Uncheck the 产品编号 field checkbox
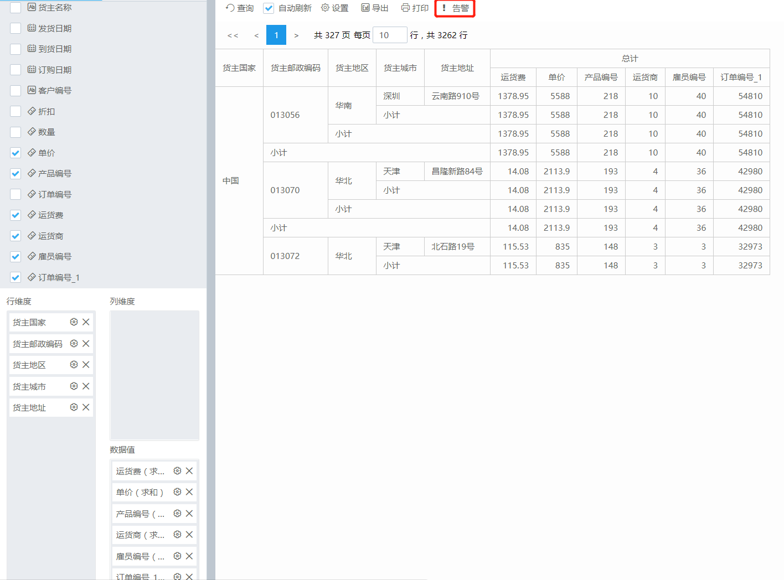This screenshot has width=784, height=580. pos(16,173)
